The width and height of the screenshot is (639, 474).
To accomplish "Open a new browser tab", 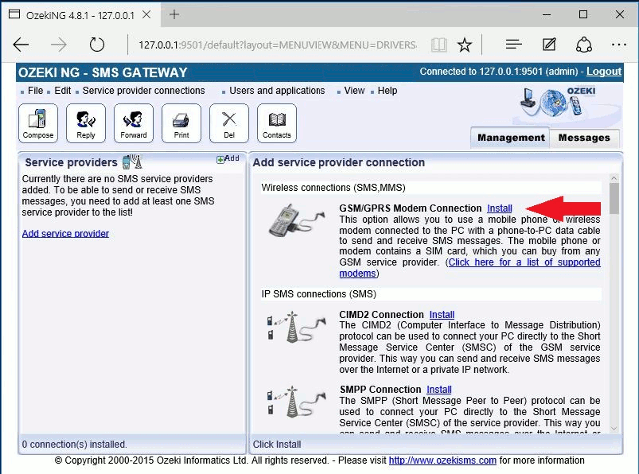I will click(x=174, y=15).
